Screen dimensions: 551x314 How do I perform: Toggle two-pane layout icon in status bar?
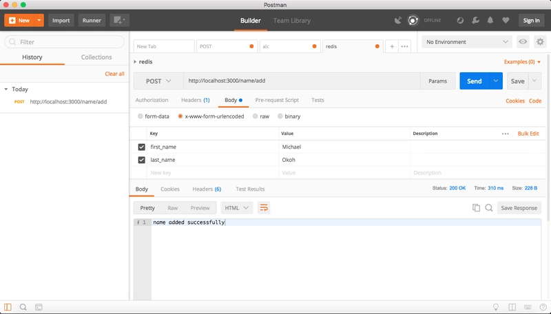coord(512,307)
